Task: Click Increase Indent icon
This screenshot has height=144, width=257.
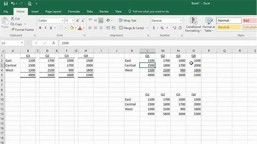Action: pyautogui.click(x=114, y=28)
